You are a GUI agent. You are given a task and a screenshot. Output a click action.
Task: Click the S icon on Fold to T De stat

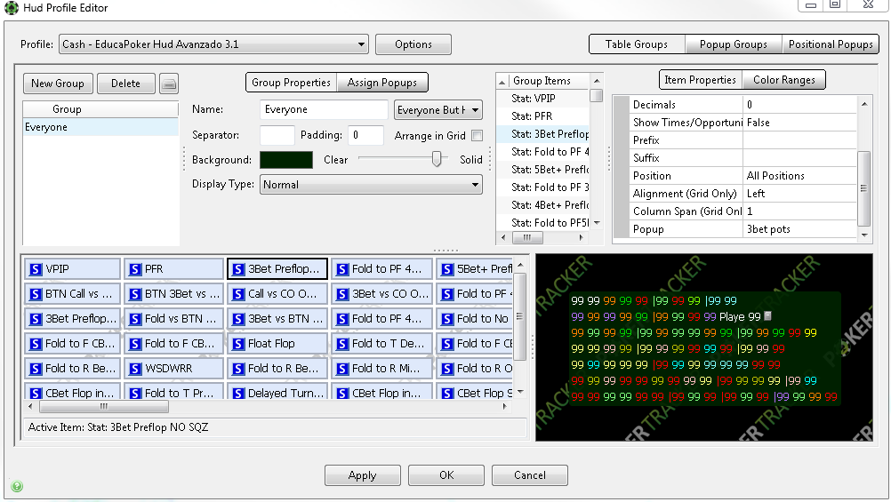pos(342,344)
